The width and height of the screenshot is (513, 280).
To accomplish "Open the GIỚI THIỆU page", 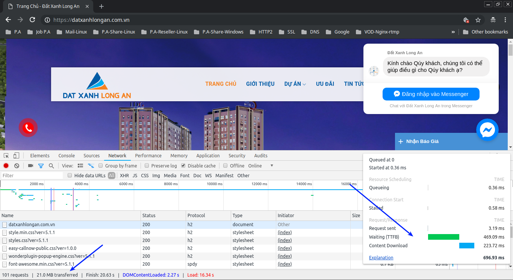I will (260, 84).
